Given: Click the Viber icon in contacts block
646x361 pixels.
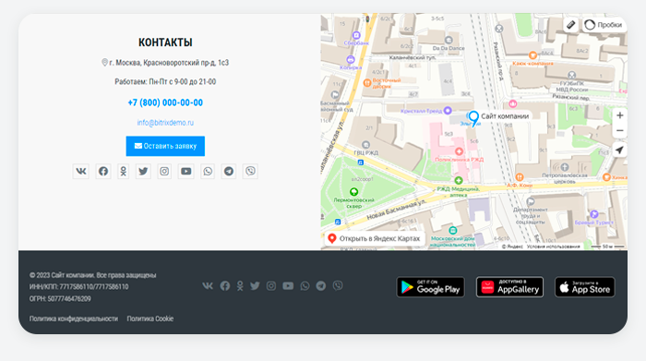Looking at the screenshot, I should [250, 171].
